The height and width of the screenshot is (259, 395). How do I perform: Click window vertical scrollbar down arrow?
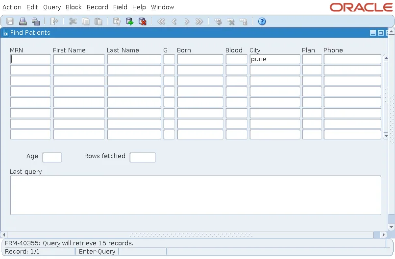pyautogui.click(x=391, y=227)
